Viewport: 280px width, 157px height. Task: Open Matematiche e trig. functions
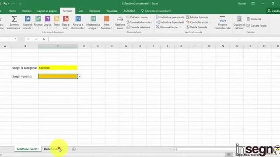click(x=93, y=22)
